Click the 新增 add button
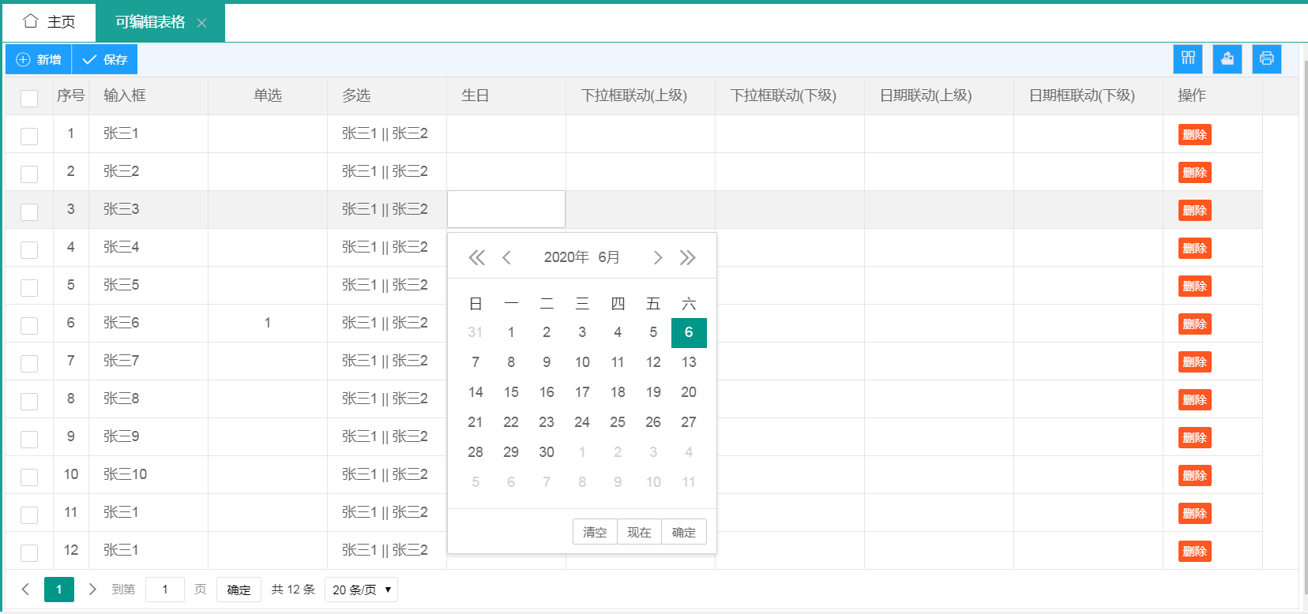The width and height of the screenshot is (1308, 614). coord(39,59)
